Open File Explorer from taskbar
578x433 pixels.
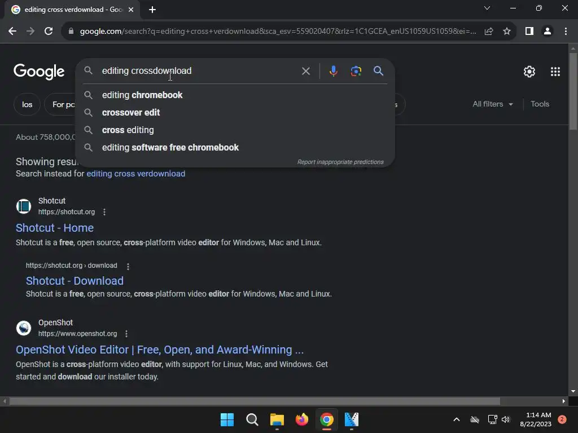tap(277, 419)
